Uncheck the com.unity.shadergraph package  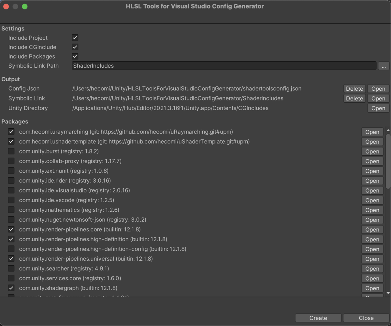click(x=11, y=288)
